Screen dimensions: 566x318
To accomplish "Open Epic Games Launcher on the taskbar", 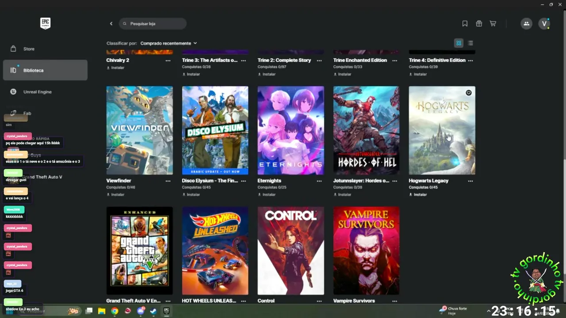I will pyautogui.click(x=166, y=311).
